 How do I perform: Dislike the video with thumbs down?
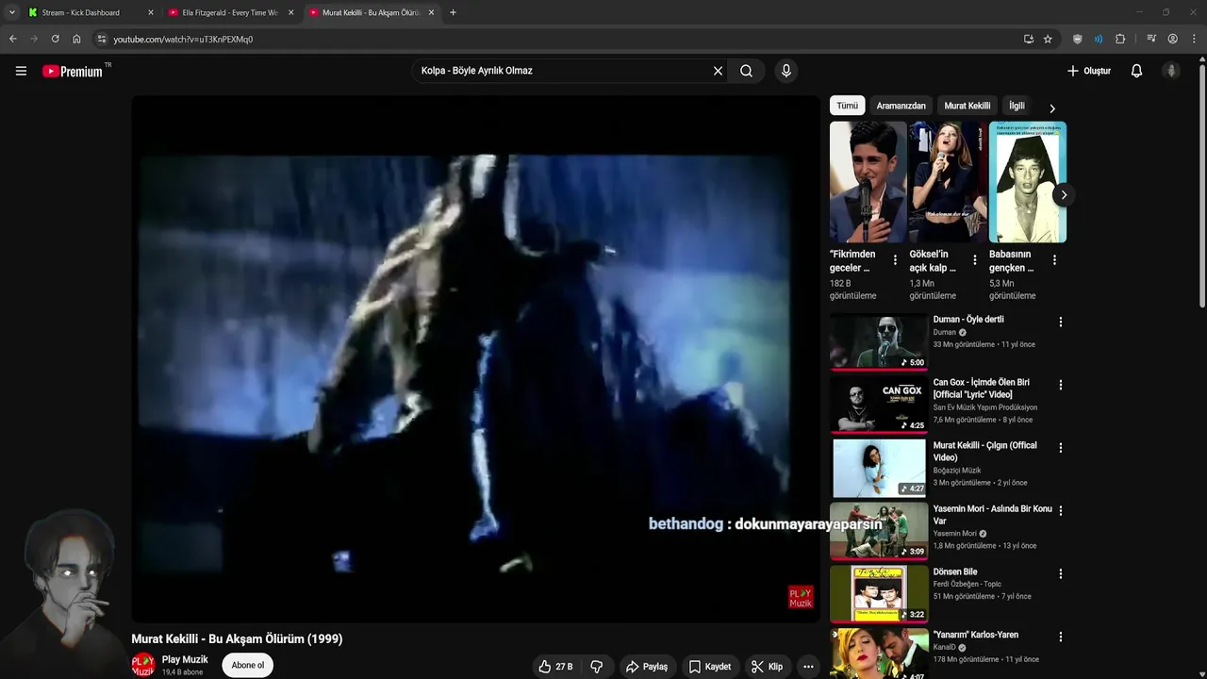[x=596, y=667]
